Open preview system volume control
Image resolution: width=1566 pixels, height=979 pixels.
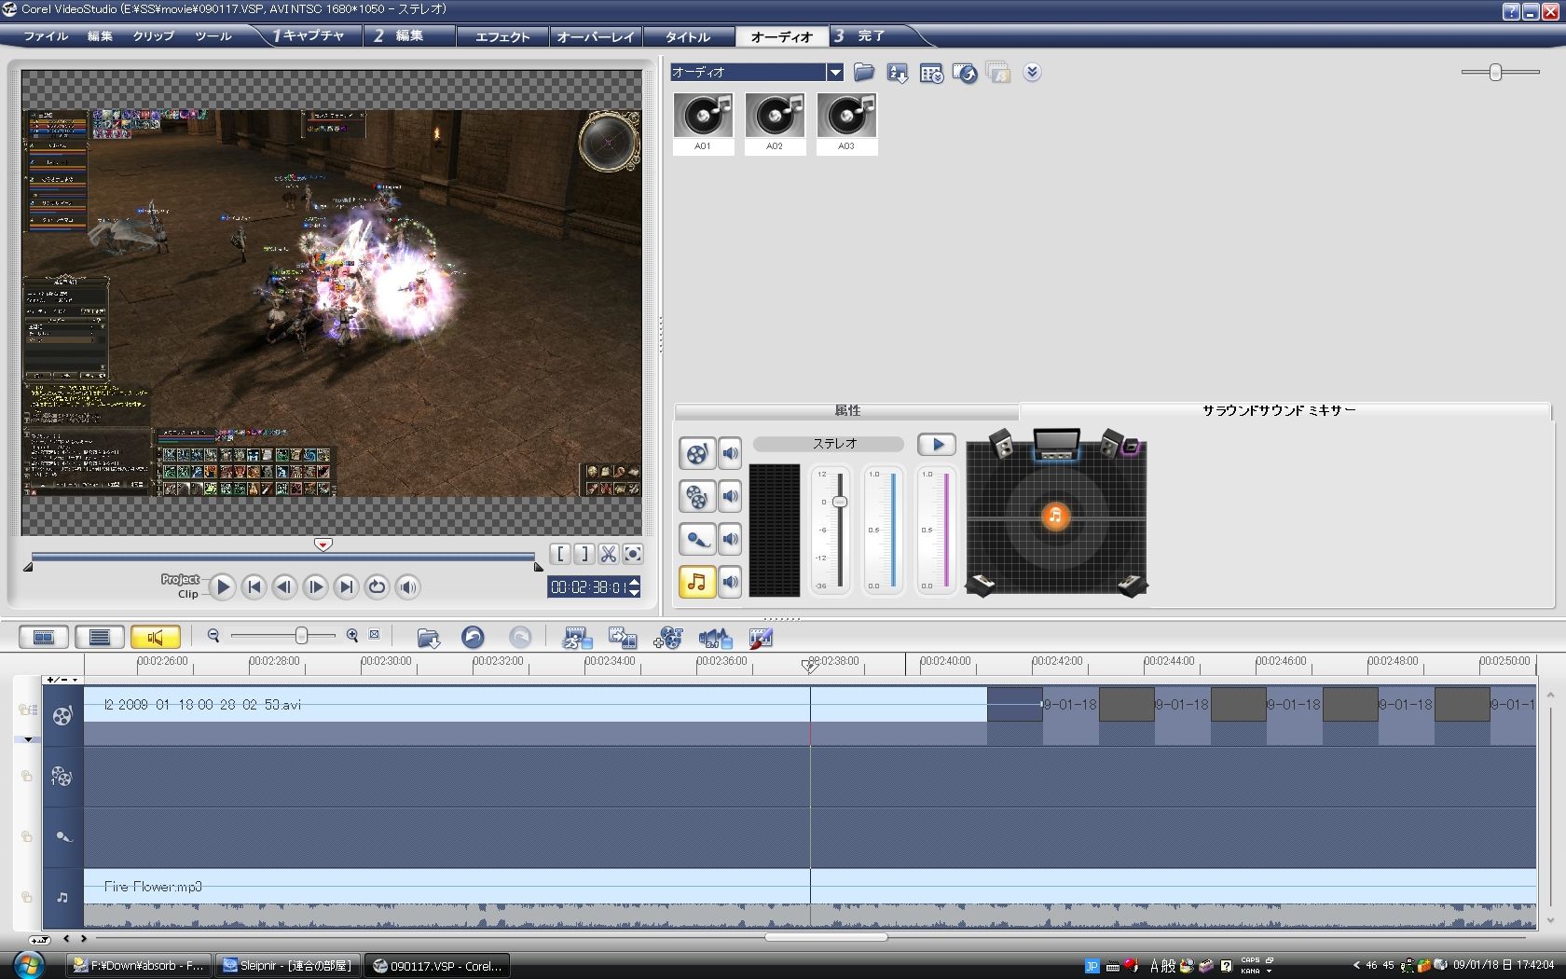(407, 586)
